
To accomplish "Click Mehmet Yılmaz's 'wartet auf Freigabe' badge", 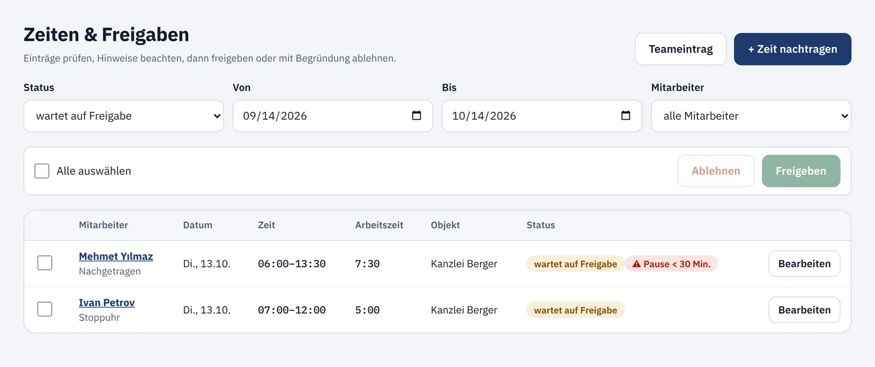I will click(575, 264).
